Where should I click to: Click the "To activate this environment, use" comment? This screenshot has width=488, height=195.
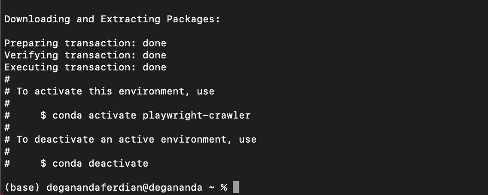pyautogui.click(x=115, y=91)
